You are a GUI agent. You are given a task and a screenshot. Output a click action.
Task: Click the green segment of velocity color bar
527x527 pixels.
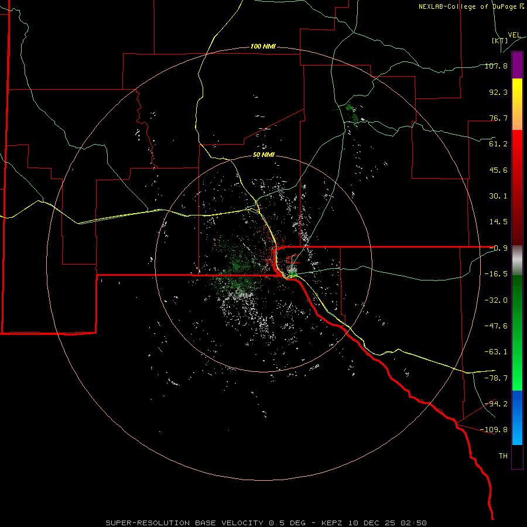point(517,333)
